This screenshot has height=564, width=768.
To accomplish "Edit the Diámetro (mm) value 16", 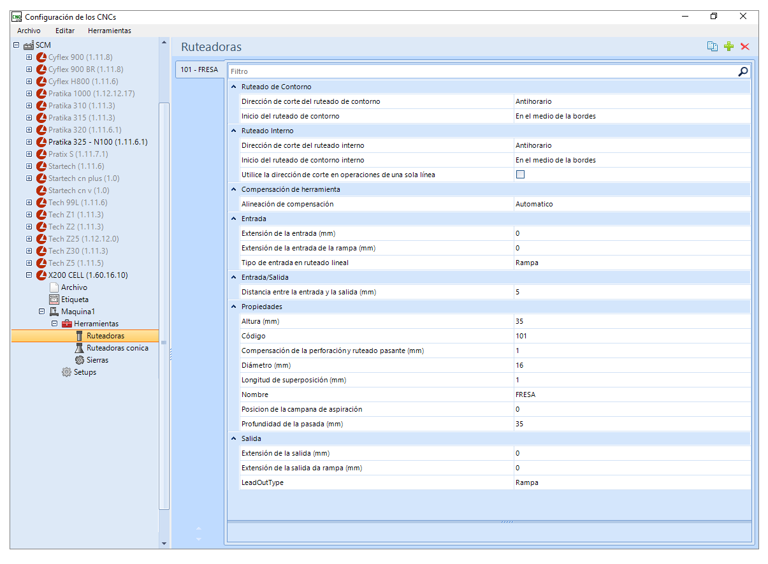I will coord(632,365).
